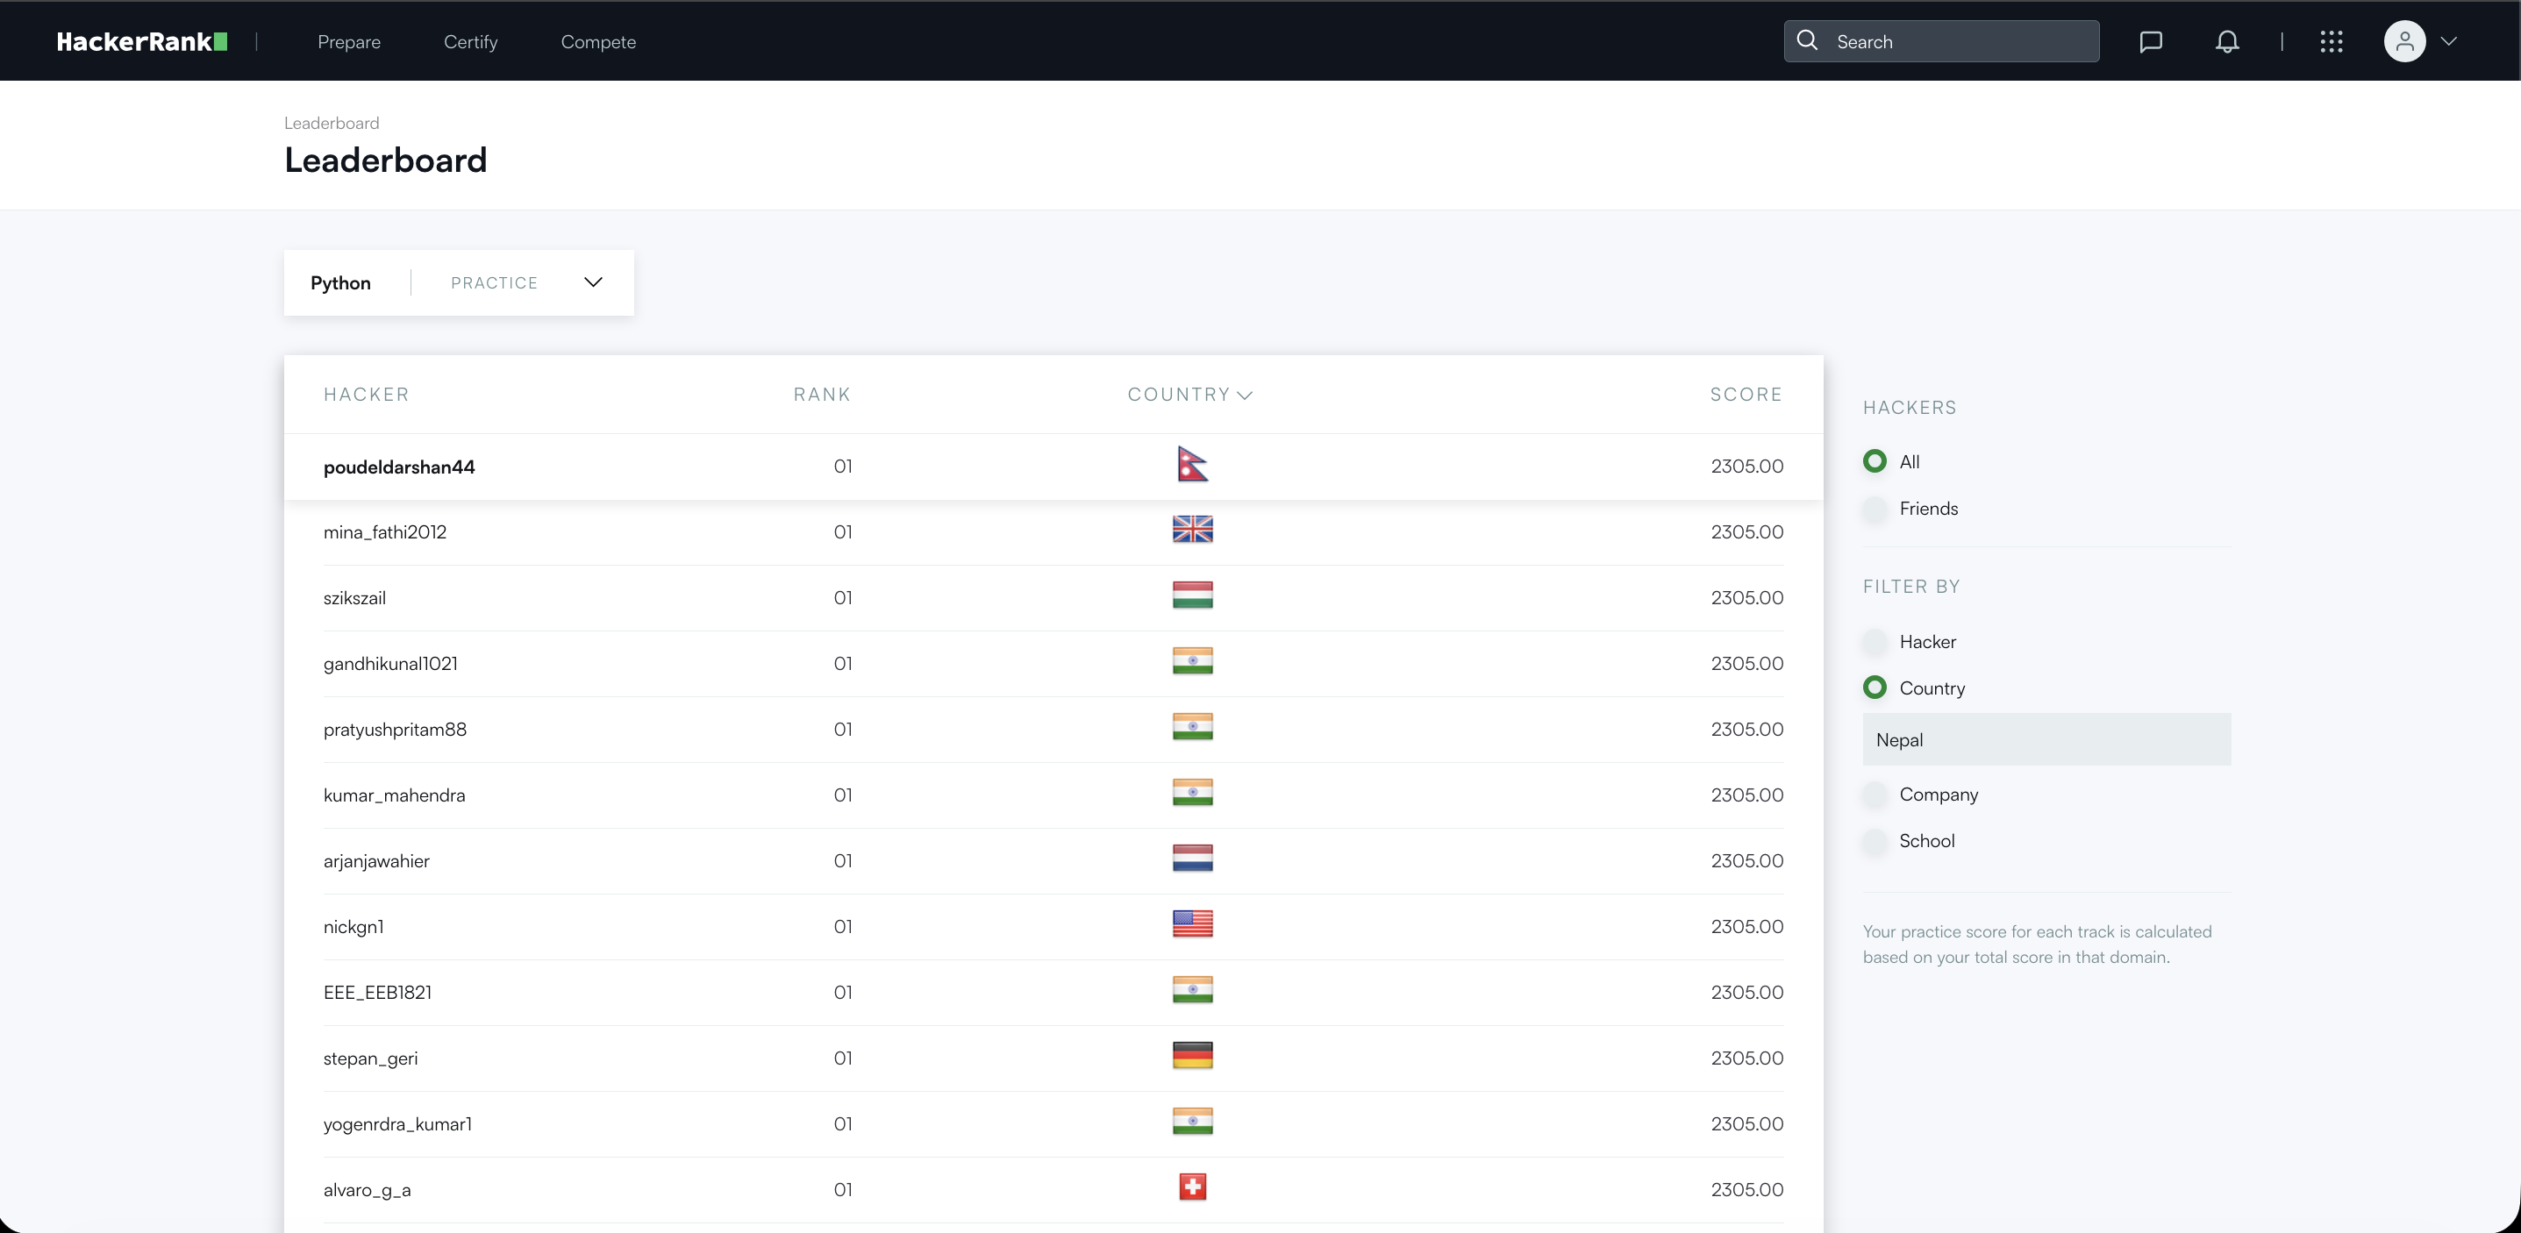The width and height of the screenshot is (2521, 1233).
Task: Filter by School radio option
Action: (1875, 841)
